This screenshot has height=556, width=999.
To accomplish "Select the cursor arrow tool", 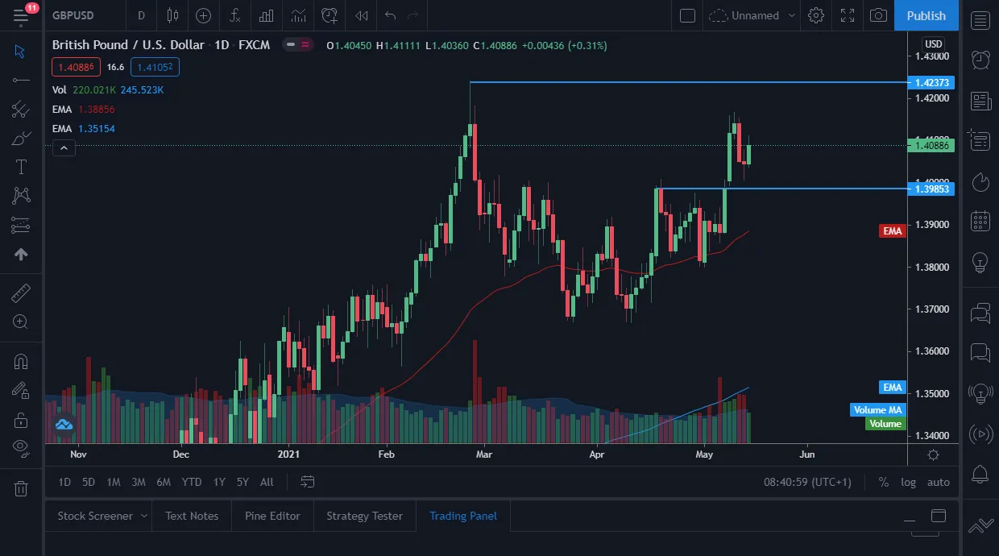I will point(21,51).
